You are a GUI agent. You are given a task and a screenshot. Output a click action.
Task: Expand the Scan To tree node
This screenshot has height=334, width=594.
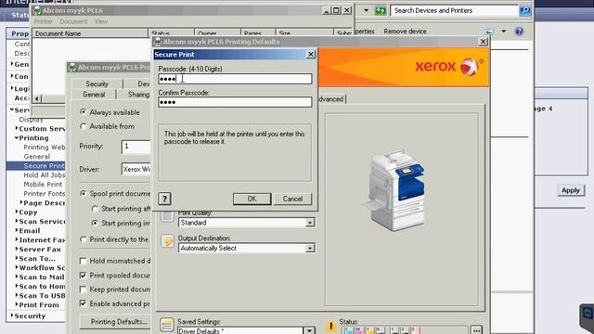17,258
